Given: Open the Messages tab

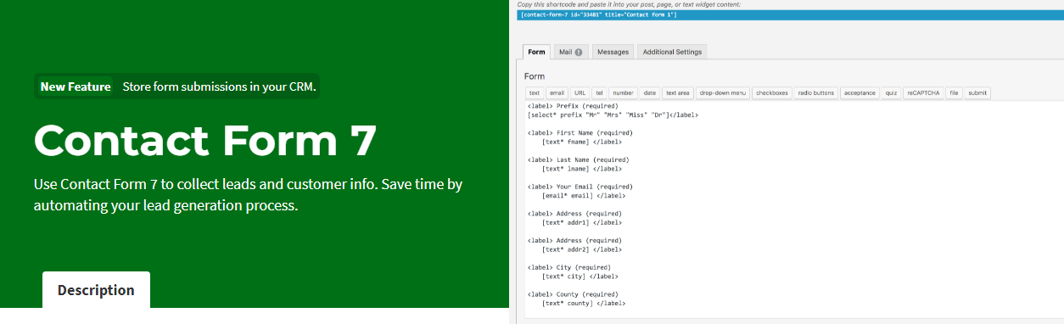Looking at the screenshot, I should pyautogui.click(x=613, y=52).
